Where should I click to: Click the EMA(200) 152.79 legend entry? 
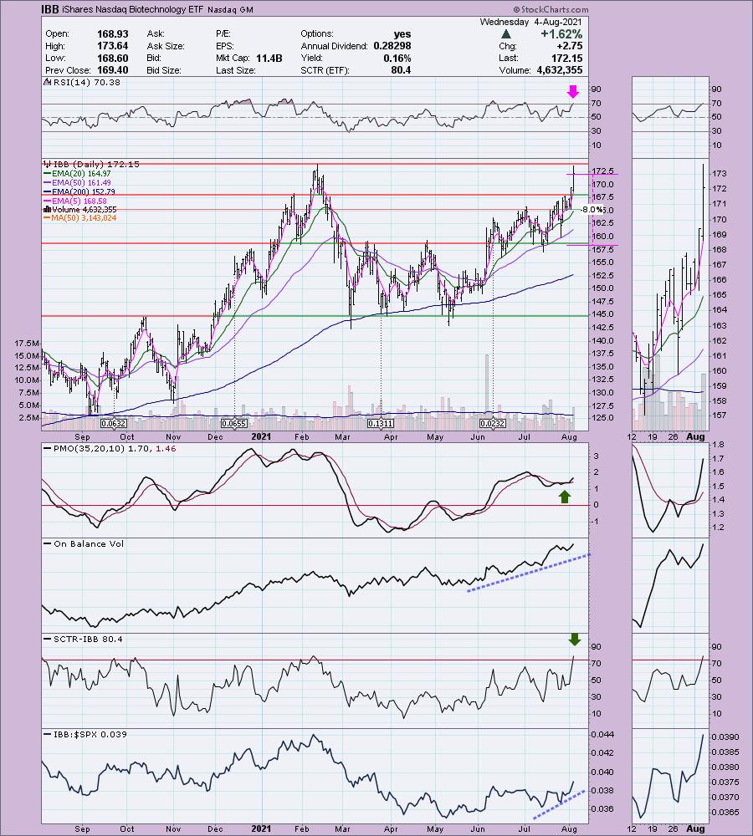tap(84, 191)
